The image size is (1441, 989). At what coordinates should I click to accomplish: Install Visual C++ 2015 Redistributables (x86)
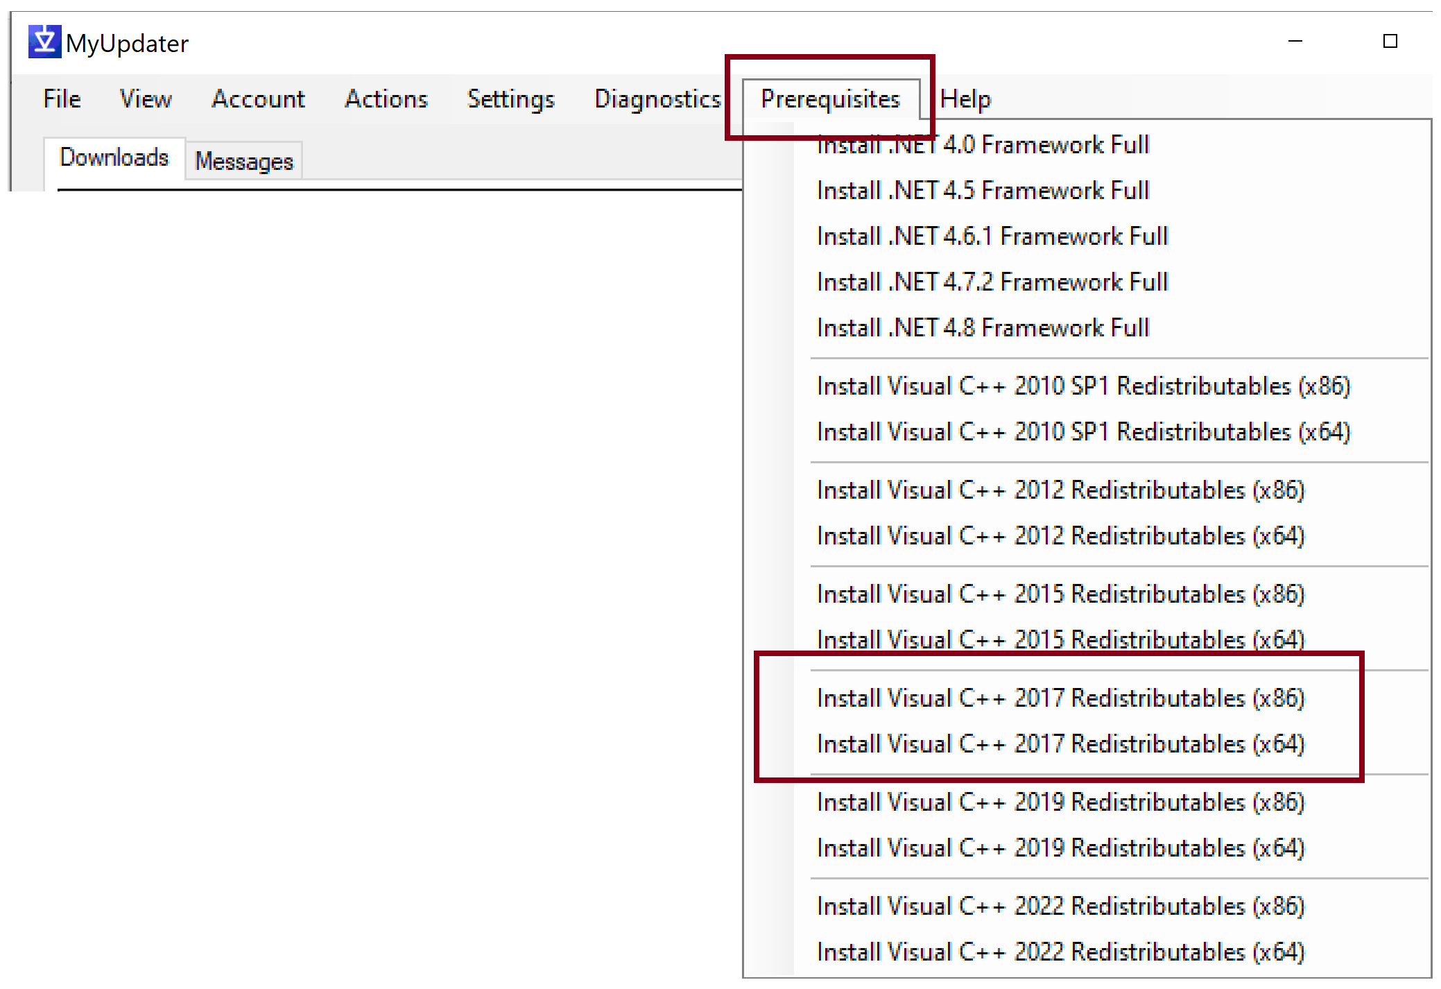coord(1061,594)
